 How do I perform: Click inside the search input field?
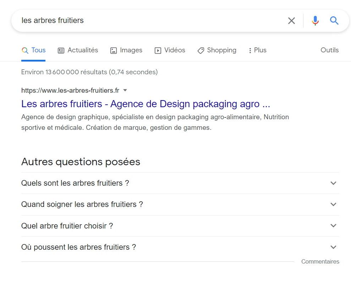142,21
